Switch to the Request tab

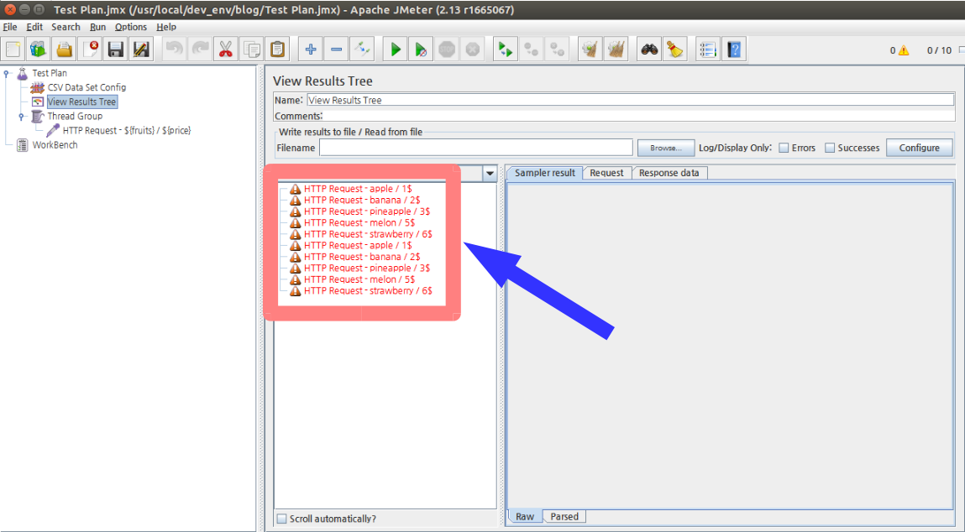607,173
